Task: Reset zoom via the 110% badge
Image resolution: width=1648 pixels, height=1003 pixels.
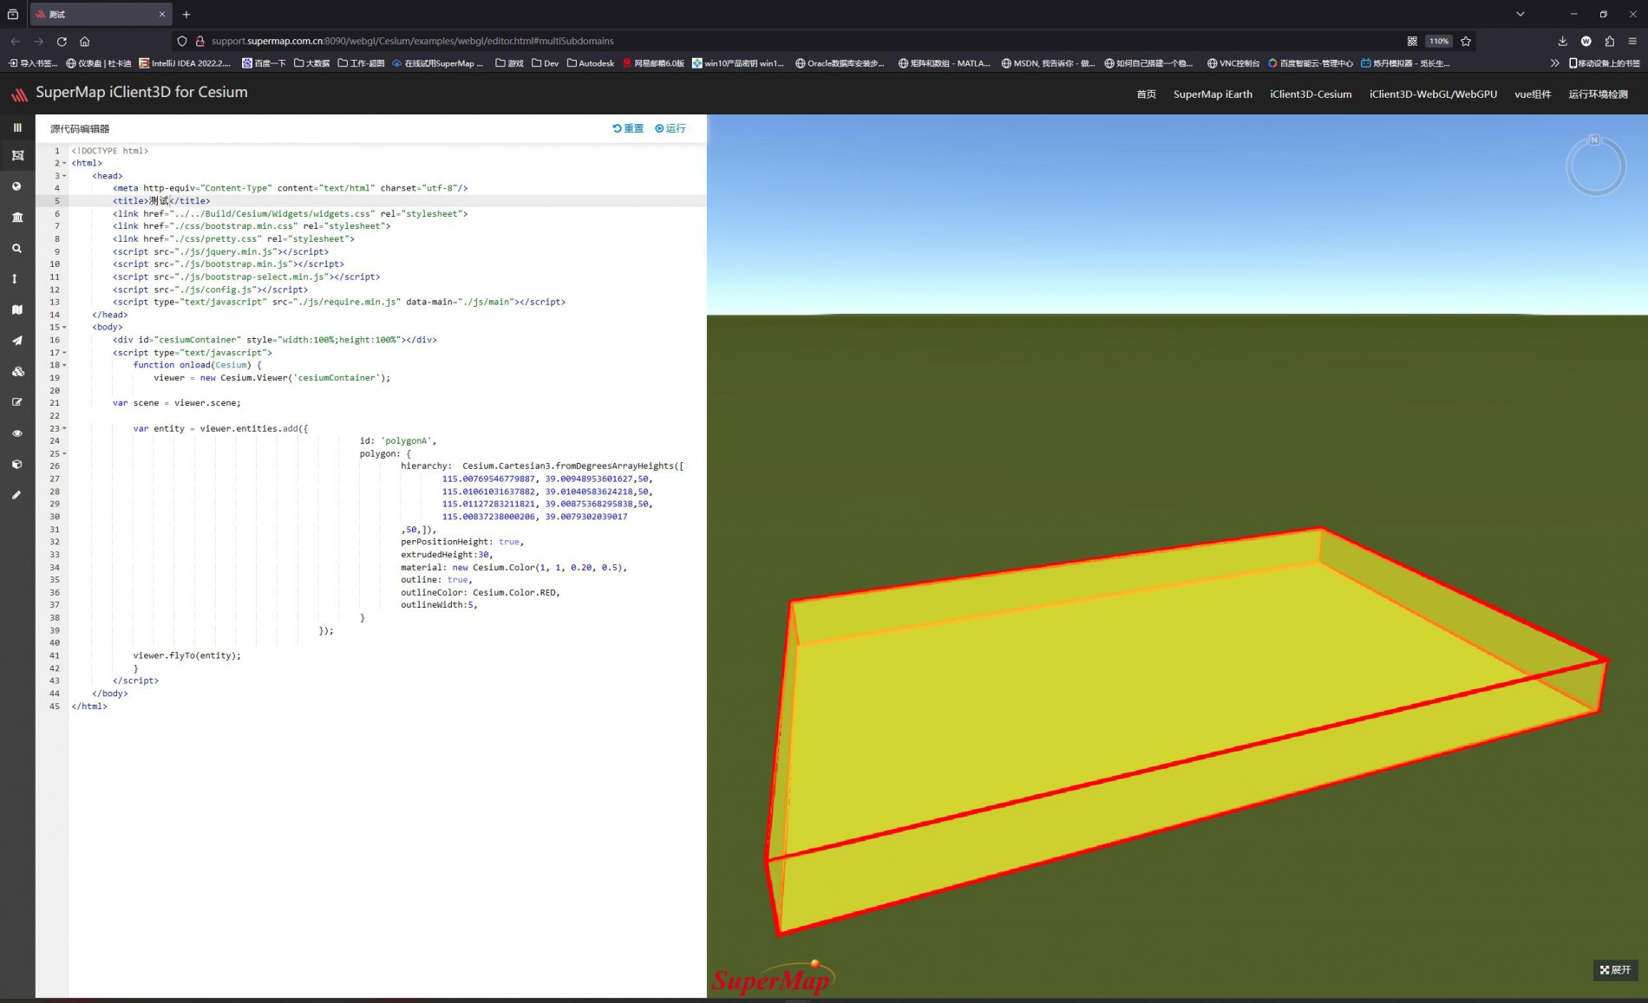Action: tap(1439, 41)
